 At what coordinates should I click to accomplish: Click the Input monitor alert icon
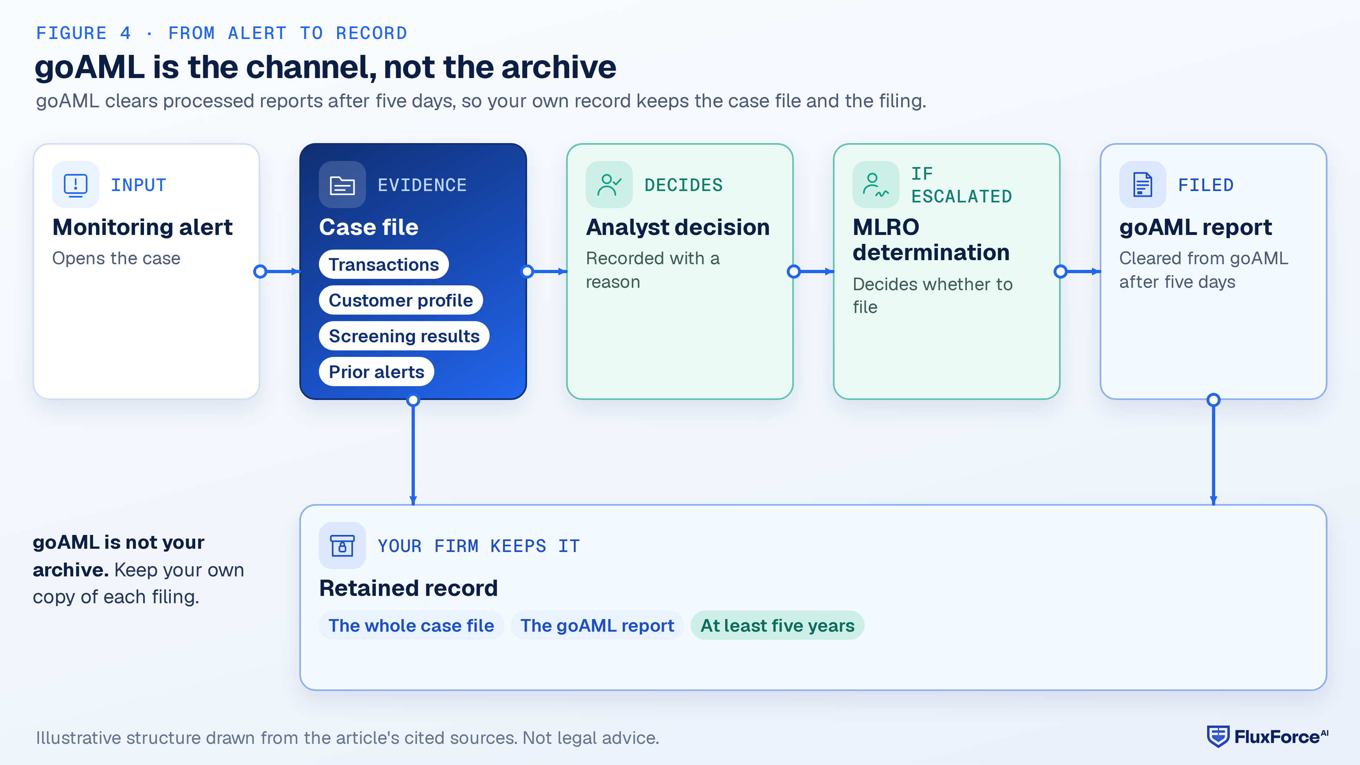[x=76, y=185]
